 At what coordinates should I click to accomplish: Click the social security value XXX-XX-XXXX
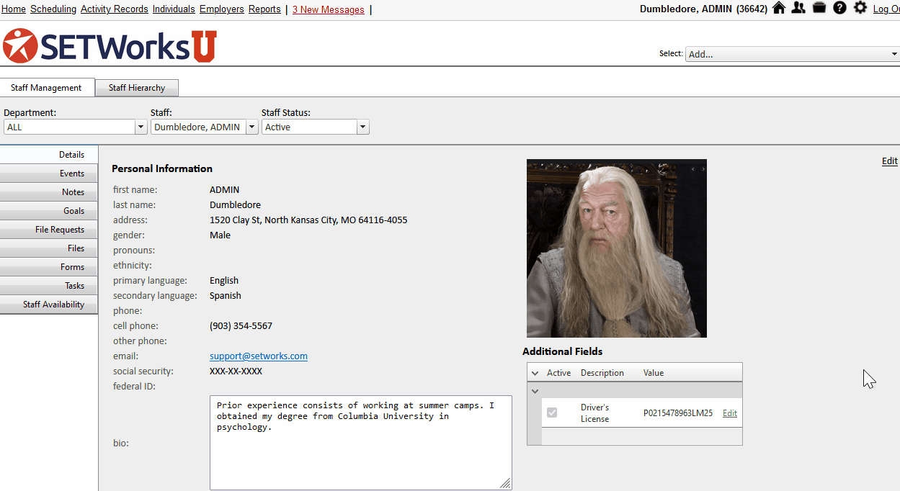(236, 371)
